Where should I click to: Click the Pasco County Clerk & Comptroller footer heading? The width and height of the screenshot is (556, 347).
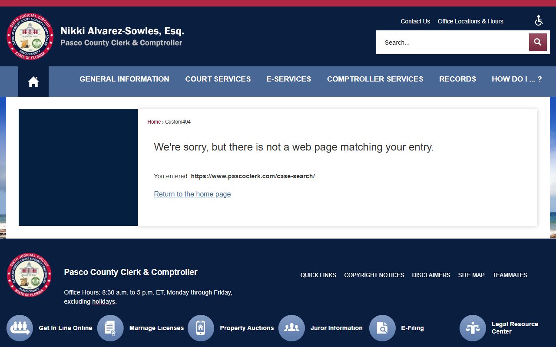coord(131,272)
